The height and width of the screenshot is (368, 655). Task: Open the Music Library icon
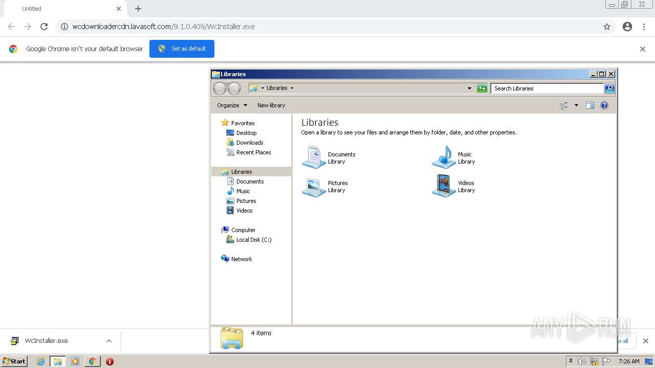(454, 157)
